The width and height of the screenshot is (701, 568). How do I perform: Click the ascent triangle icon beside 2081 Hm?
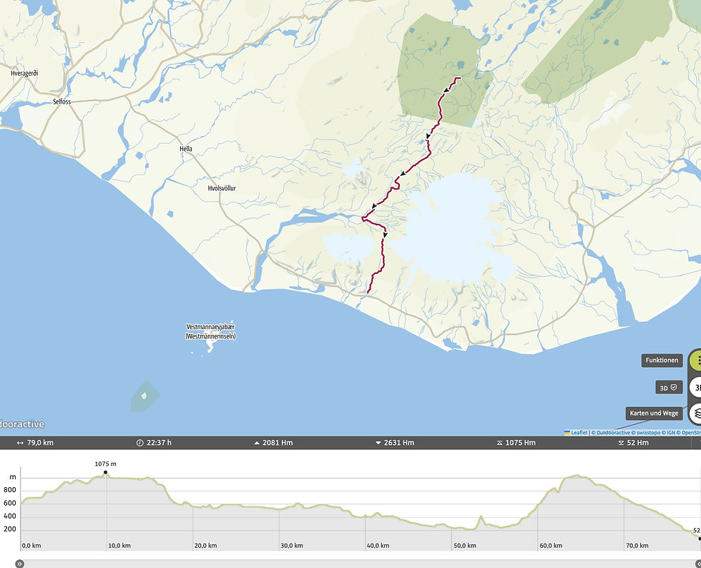[x=257, y=443]
